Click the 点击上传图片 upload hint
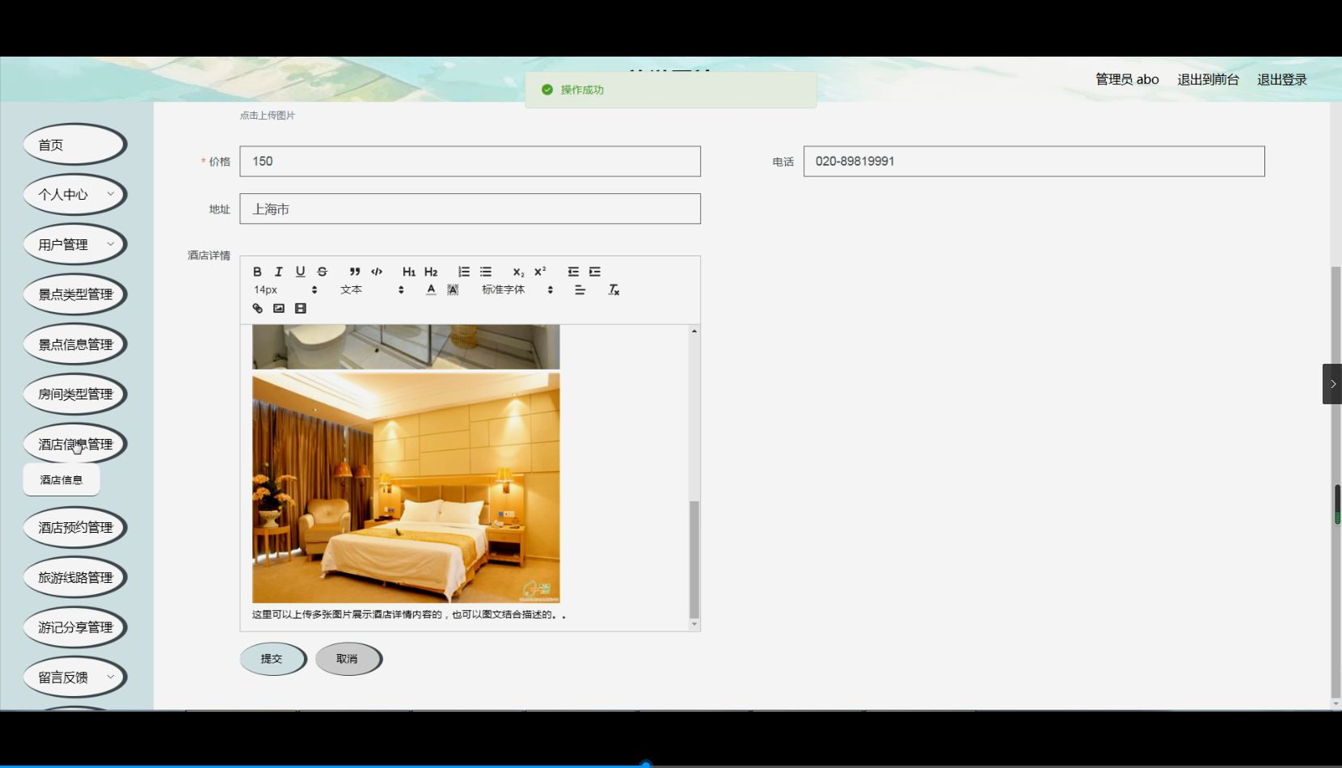Image resolution: width=1342 pixels, height=768 pixels. (268, 116)
